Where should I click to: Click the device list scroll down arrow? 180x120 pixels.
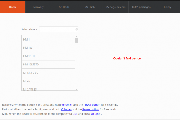pyautogui.click(x=77, y=89)
